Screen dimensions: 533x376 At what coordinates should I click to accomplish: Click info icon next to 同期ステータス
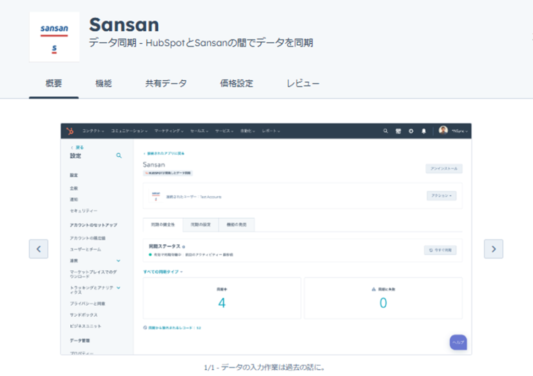[x=184, y=247]
